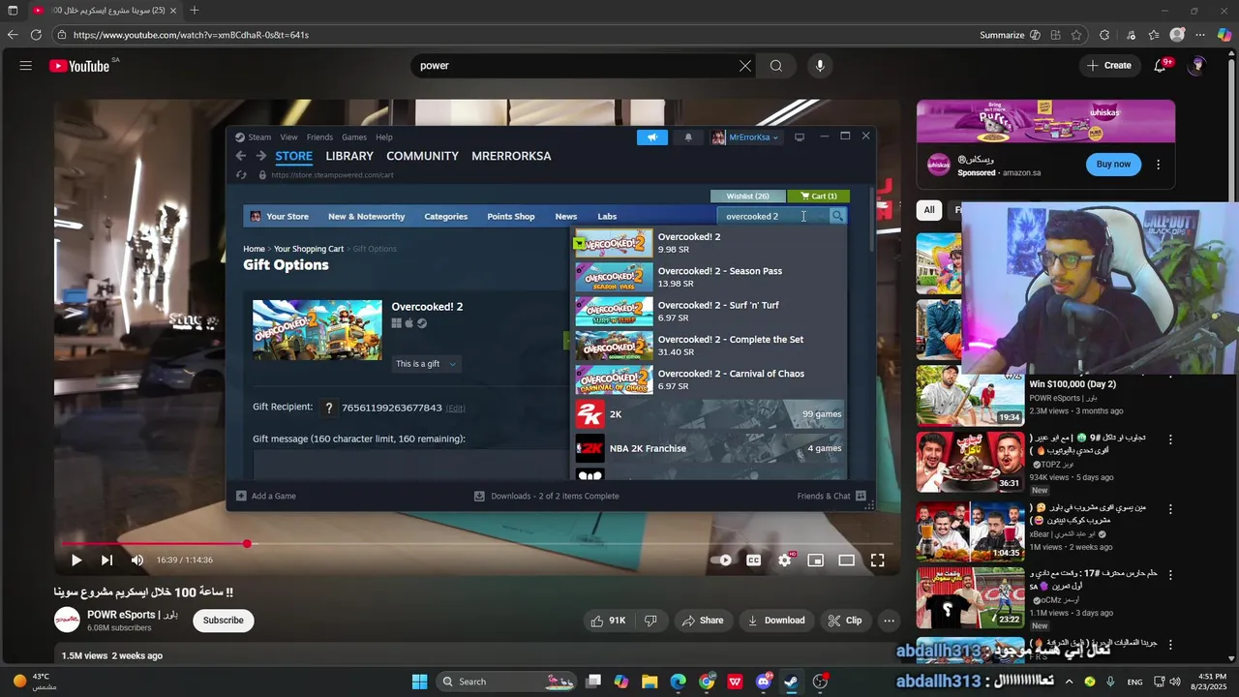
Task: Open the POWR eSports channel avatar
Action: [x=67, y=620]
